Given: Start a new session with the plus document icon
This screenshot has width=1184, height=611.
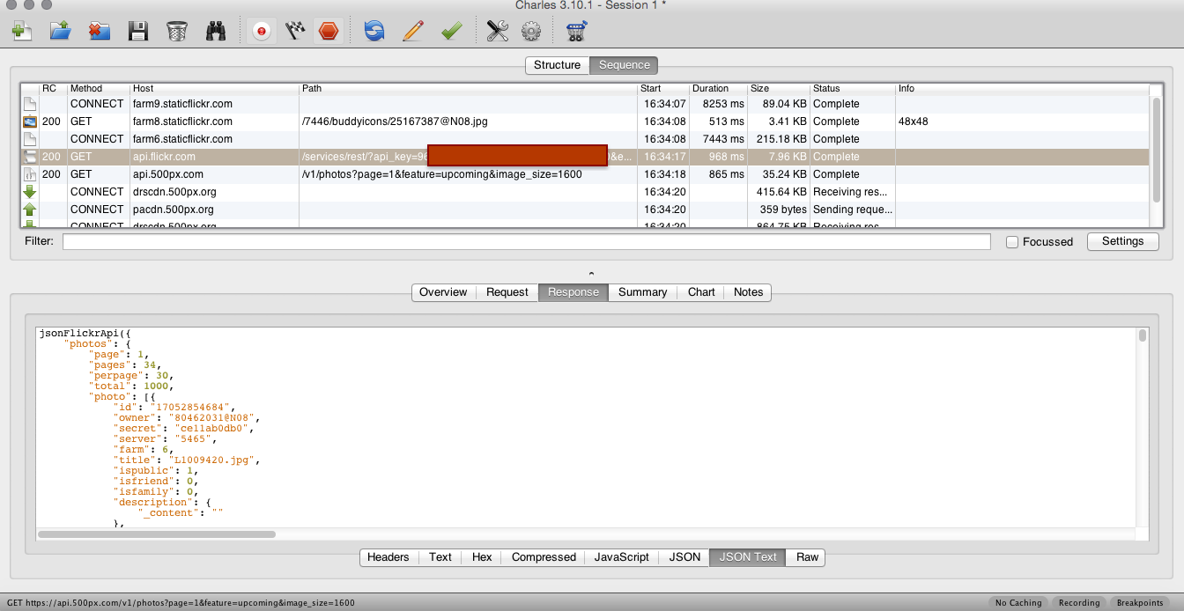Looking at the screenshot, I should pos(21,32).
